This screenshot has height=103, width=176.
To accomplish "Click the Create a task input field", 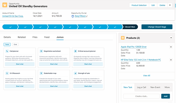I will [141, 96].
